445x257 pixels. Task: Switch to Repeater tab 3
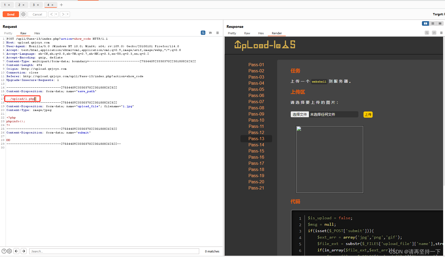tap(34, 5)
